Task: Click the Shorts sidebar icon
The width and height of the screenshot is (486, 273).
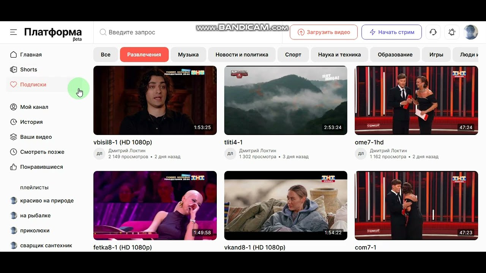Action: pyautogui.click(x=14, y=69)
